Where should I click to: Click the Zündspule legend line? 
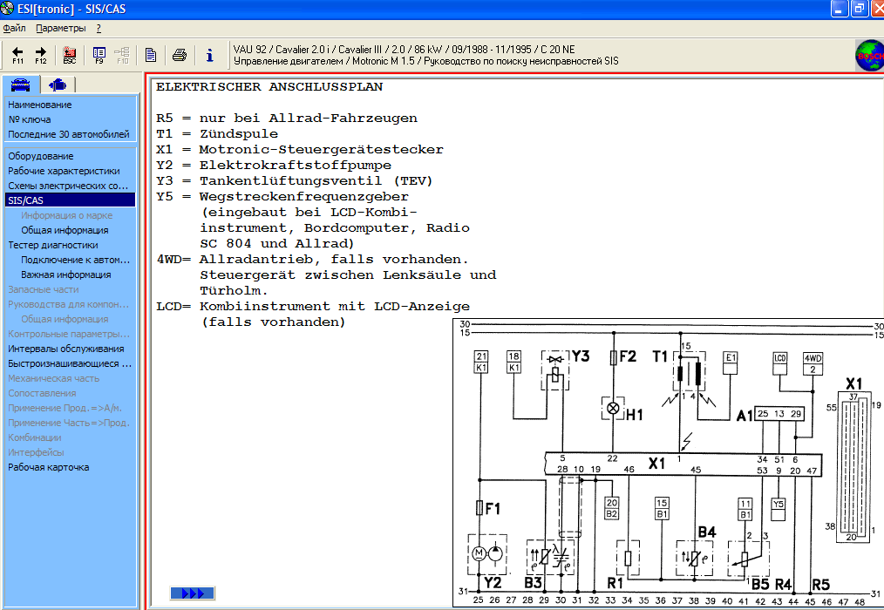pyautogui.click(x=217, y=134)
